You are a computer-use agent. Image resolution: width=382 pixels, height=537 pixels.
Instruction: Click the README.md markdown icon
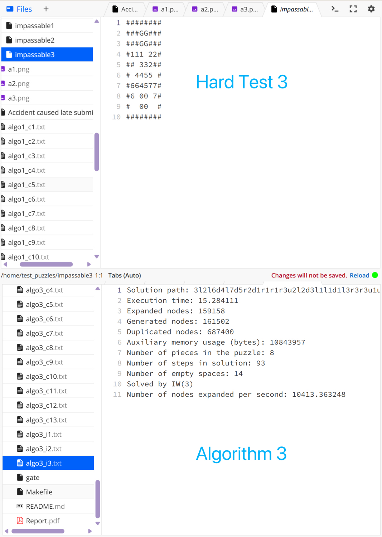pyautogui.click(x=20, y=506)
